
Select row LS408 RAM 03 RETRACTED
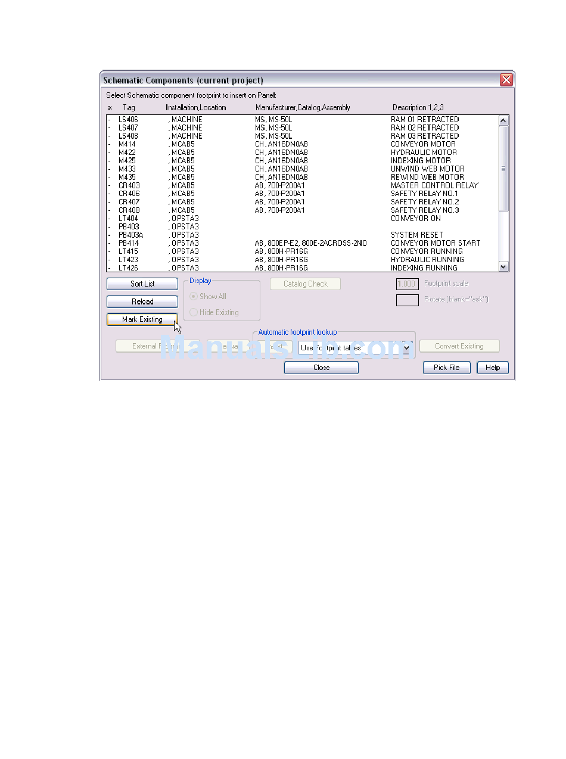(x=302, y=136)
